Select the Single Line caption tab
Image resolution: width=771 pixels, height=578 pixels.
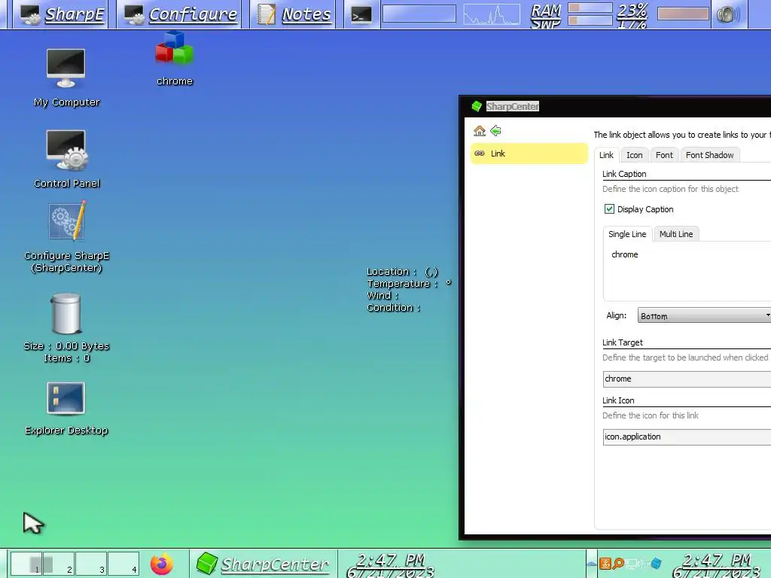[627, 234]
